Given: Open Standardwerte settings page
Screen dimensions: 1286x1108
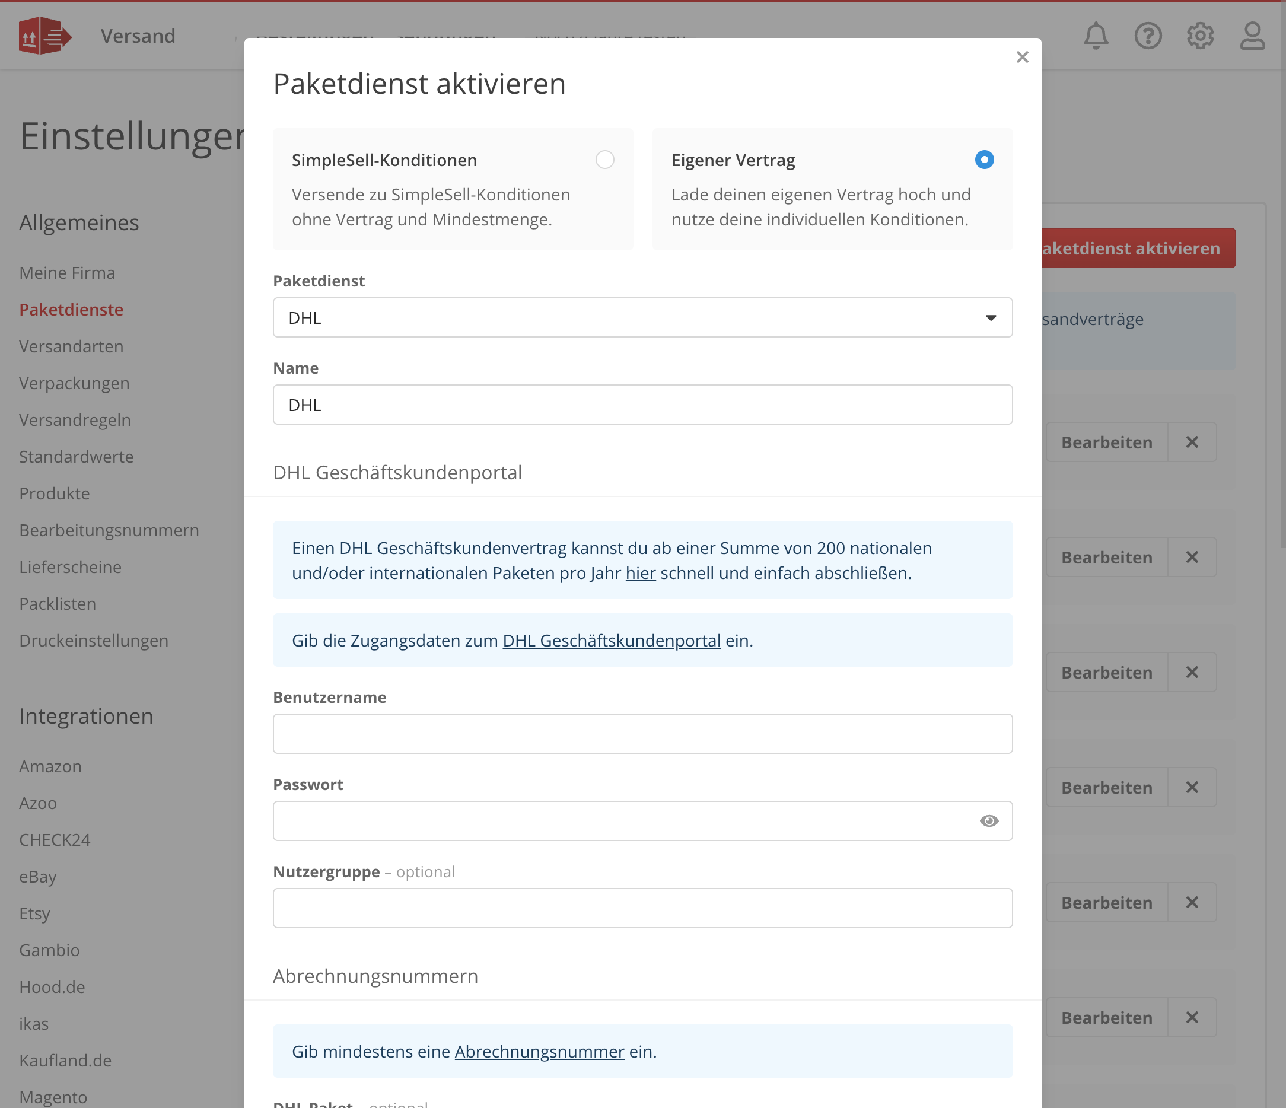Looking at the screenshot, I should point(77,457).
